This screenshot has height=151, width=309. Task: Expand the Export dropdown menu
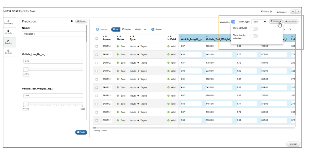282,12
